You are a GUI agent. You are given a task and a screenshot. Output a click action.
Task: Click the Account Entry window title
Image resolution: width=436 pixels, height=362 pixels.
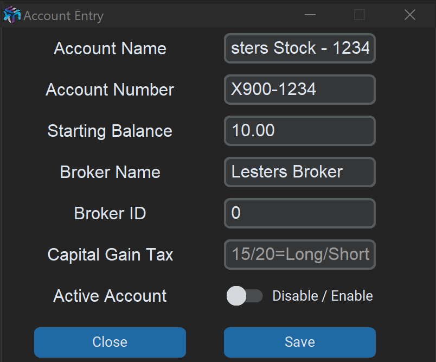coord(63,16)
